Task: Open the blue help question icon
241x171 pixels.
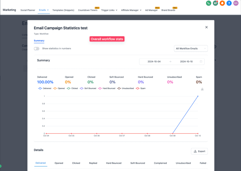Action: tap(229, 3)
